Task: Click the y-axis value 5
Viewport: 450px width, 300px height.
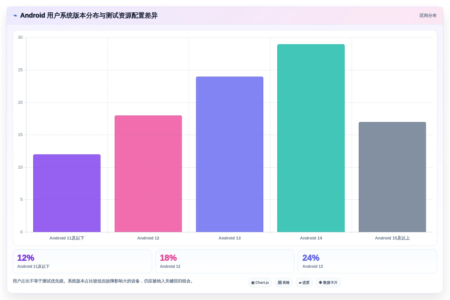Action: tap(22, 199)
